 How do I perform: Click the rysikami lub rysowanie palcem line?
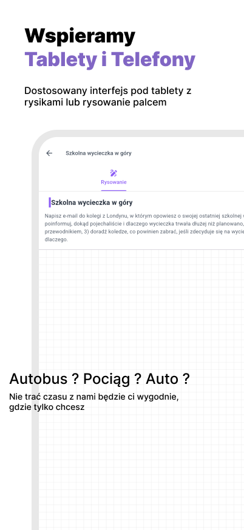95,102
